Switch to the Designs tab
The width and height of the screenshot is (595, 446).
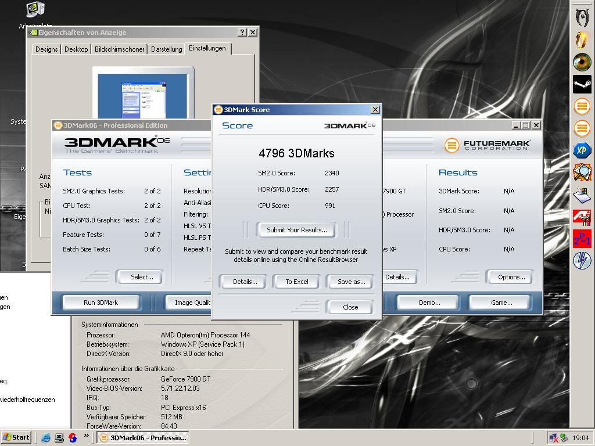click(x=46, y=49)
